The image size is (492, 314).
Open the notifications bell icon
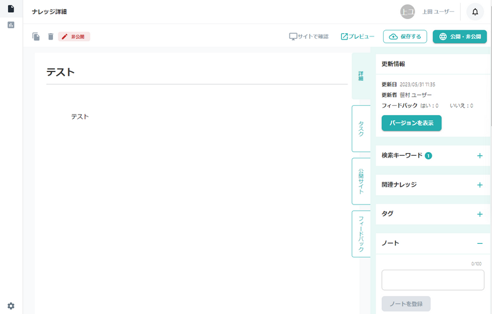pos(475,12)
